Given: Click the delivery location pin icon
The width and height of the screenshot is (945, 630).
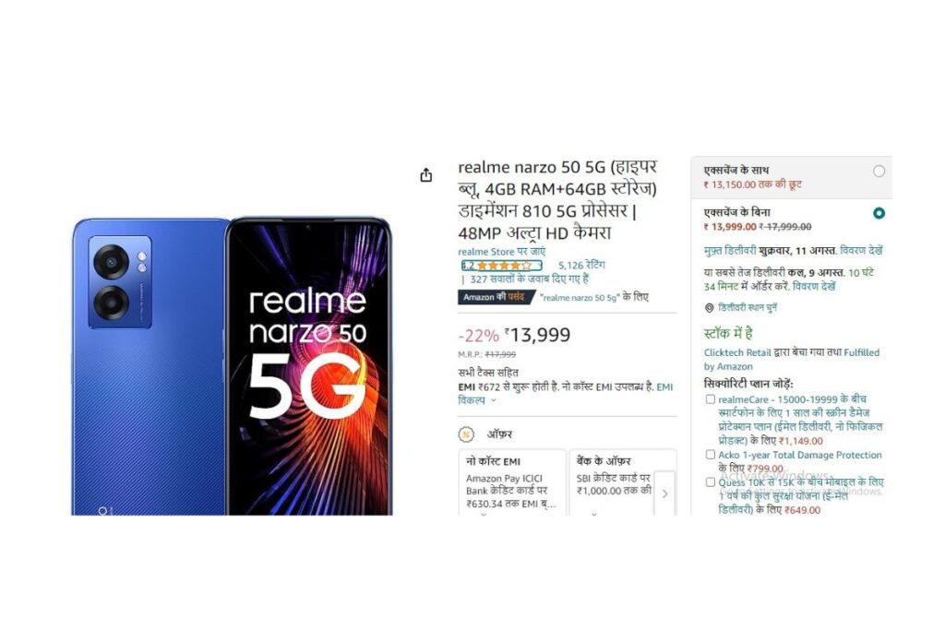Looking at the screenshot, I should [x=710, y=308].
